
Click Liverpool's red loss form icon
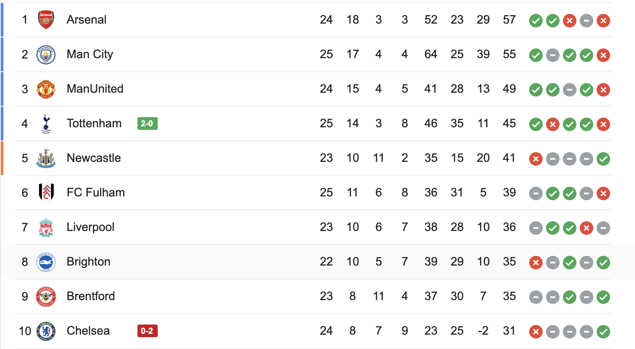587,228
